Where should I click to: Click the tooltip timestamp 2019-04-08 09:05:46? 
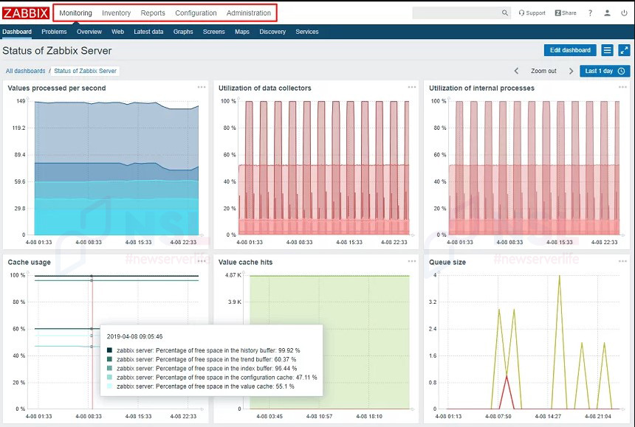(x=134, y=336)
